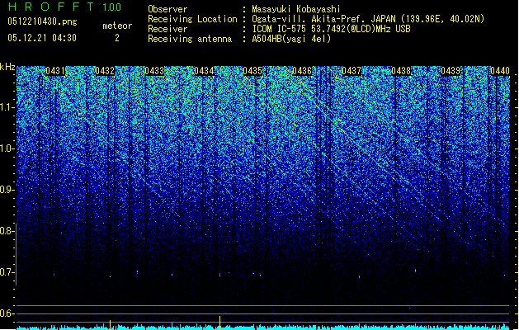Click the HROFFT 1.0.0 title text
This screenshot has width=519, height=330.
tap(64, 7)
